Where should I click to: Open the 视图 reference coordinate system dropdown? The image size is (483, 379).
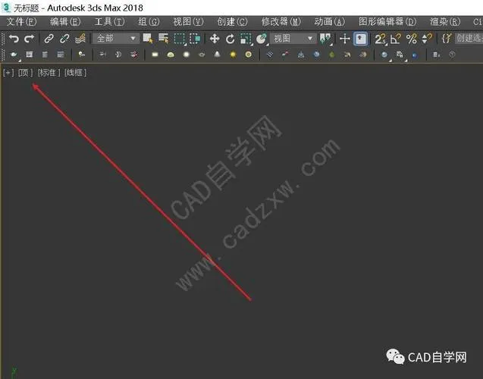[x=293, y=39]
